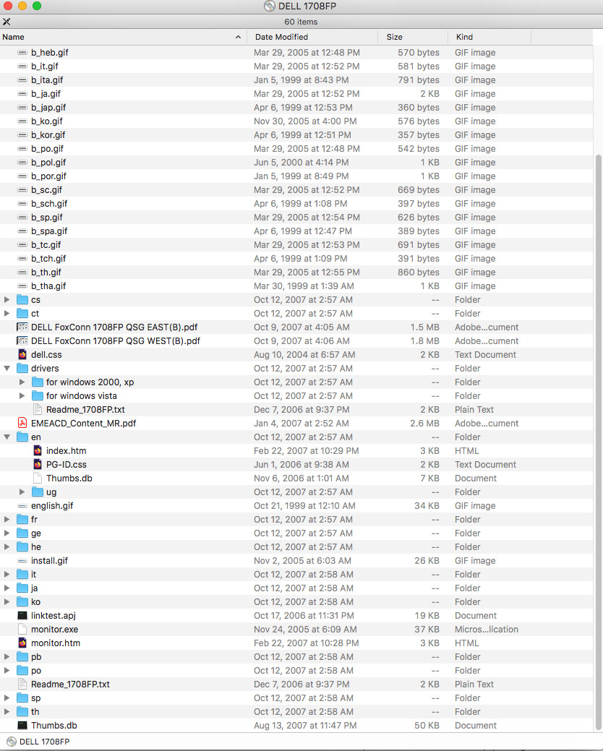Select the ug folder icon
The image size is (603, 751).
tap(38, 492)
